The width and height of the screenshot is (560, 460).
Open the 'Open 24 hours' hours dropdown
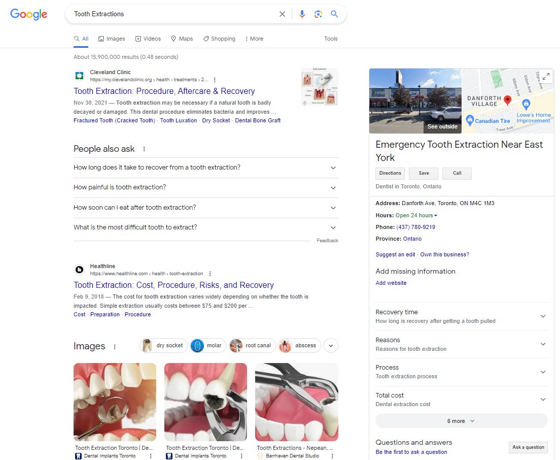pos(416,215)
